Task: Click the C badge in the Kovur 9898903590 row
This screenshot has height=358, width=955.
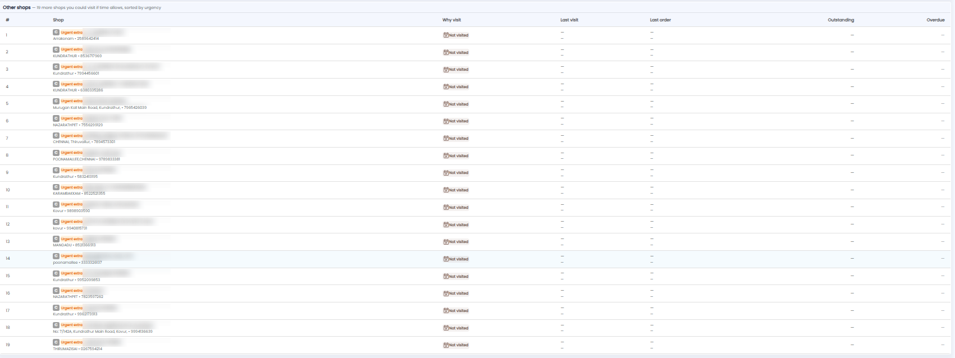Action: click(x=56, y=204)
